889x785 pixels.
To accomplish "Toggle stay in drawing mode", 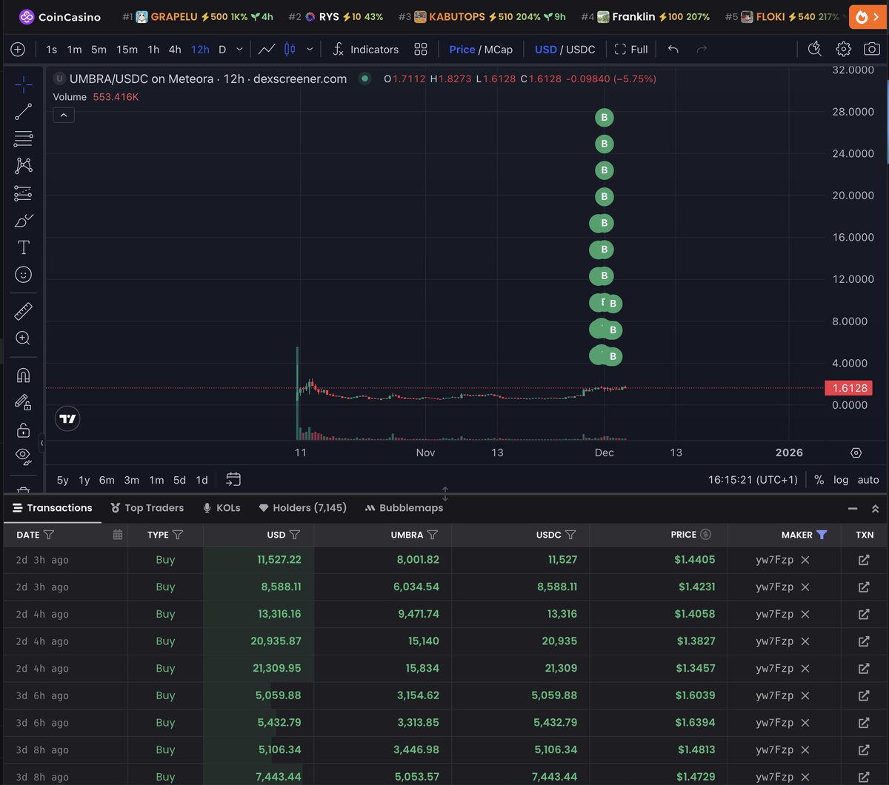I will pyautogui.click(x=23, y=402).
